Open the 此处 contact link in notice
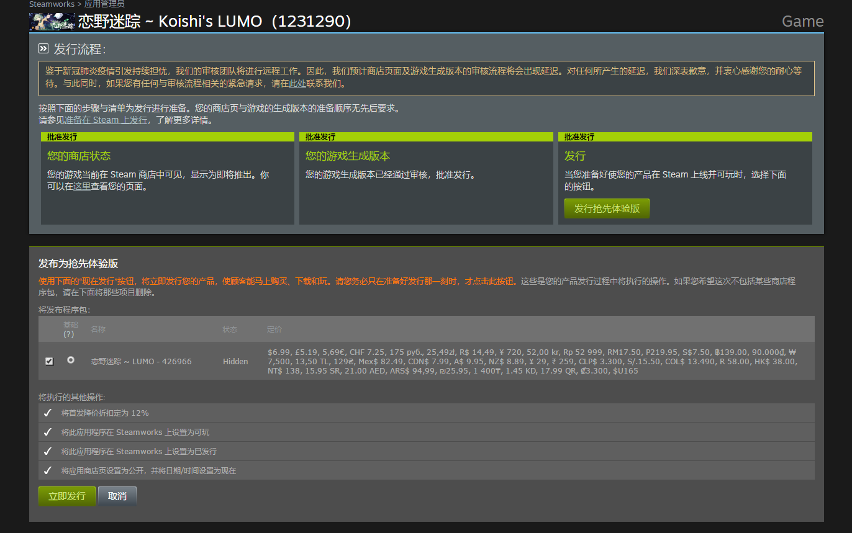This screenshot has width=852, height=533. [297, 83]
